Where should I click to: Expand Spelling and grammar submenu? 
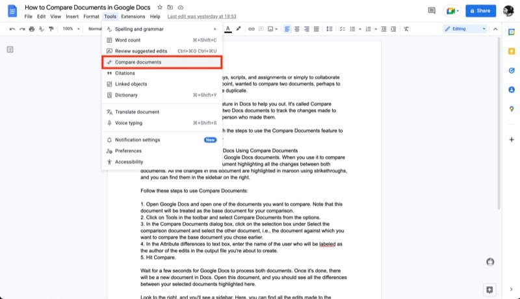coord(162,29)
